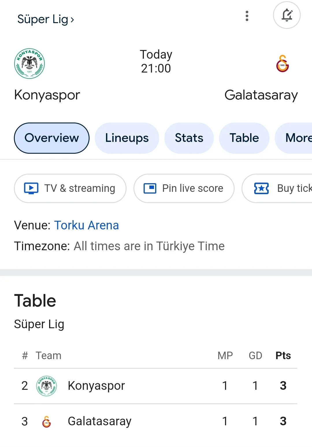
Task: Tap the Galatasaray team name in header
Action: pyautogui.click(x=261, y=95)
